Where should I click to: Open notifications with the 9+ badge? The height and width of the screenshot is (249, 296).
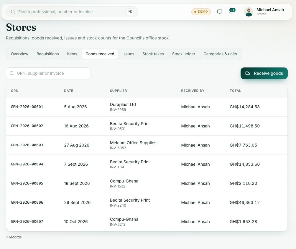coord(232,11)
